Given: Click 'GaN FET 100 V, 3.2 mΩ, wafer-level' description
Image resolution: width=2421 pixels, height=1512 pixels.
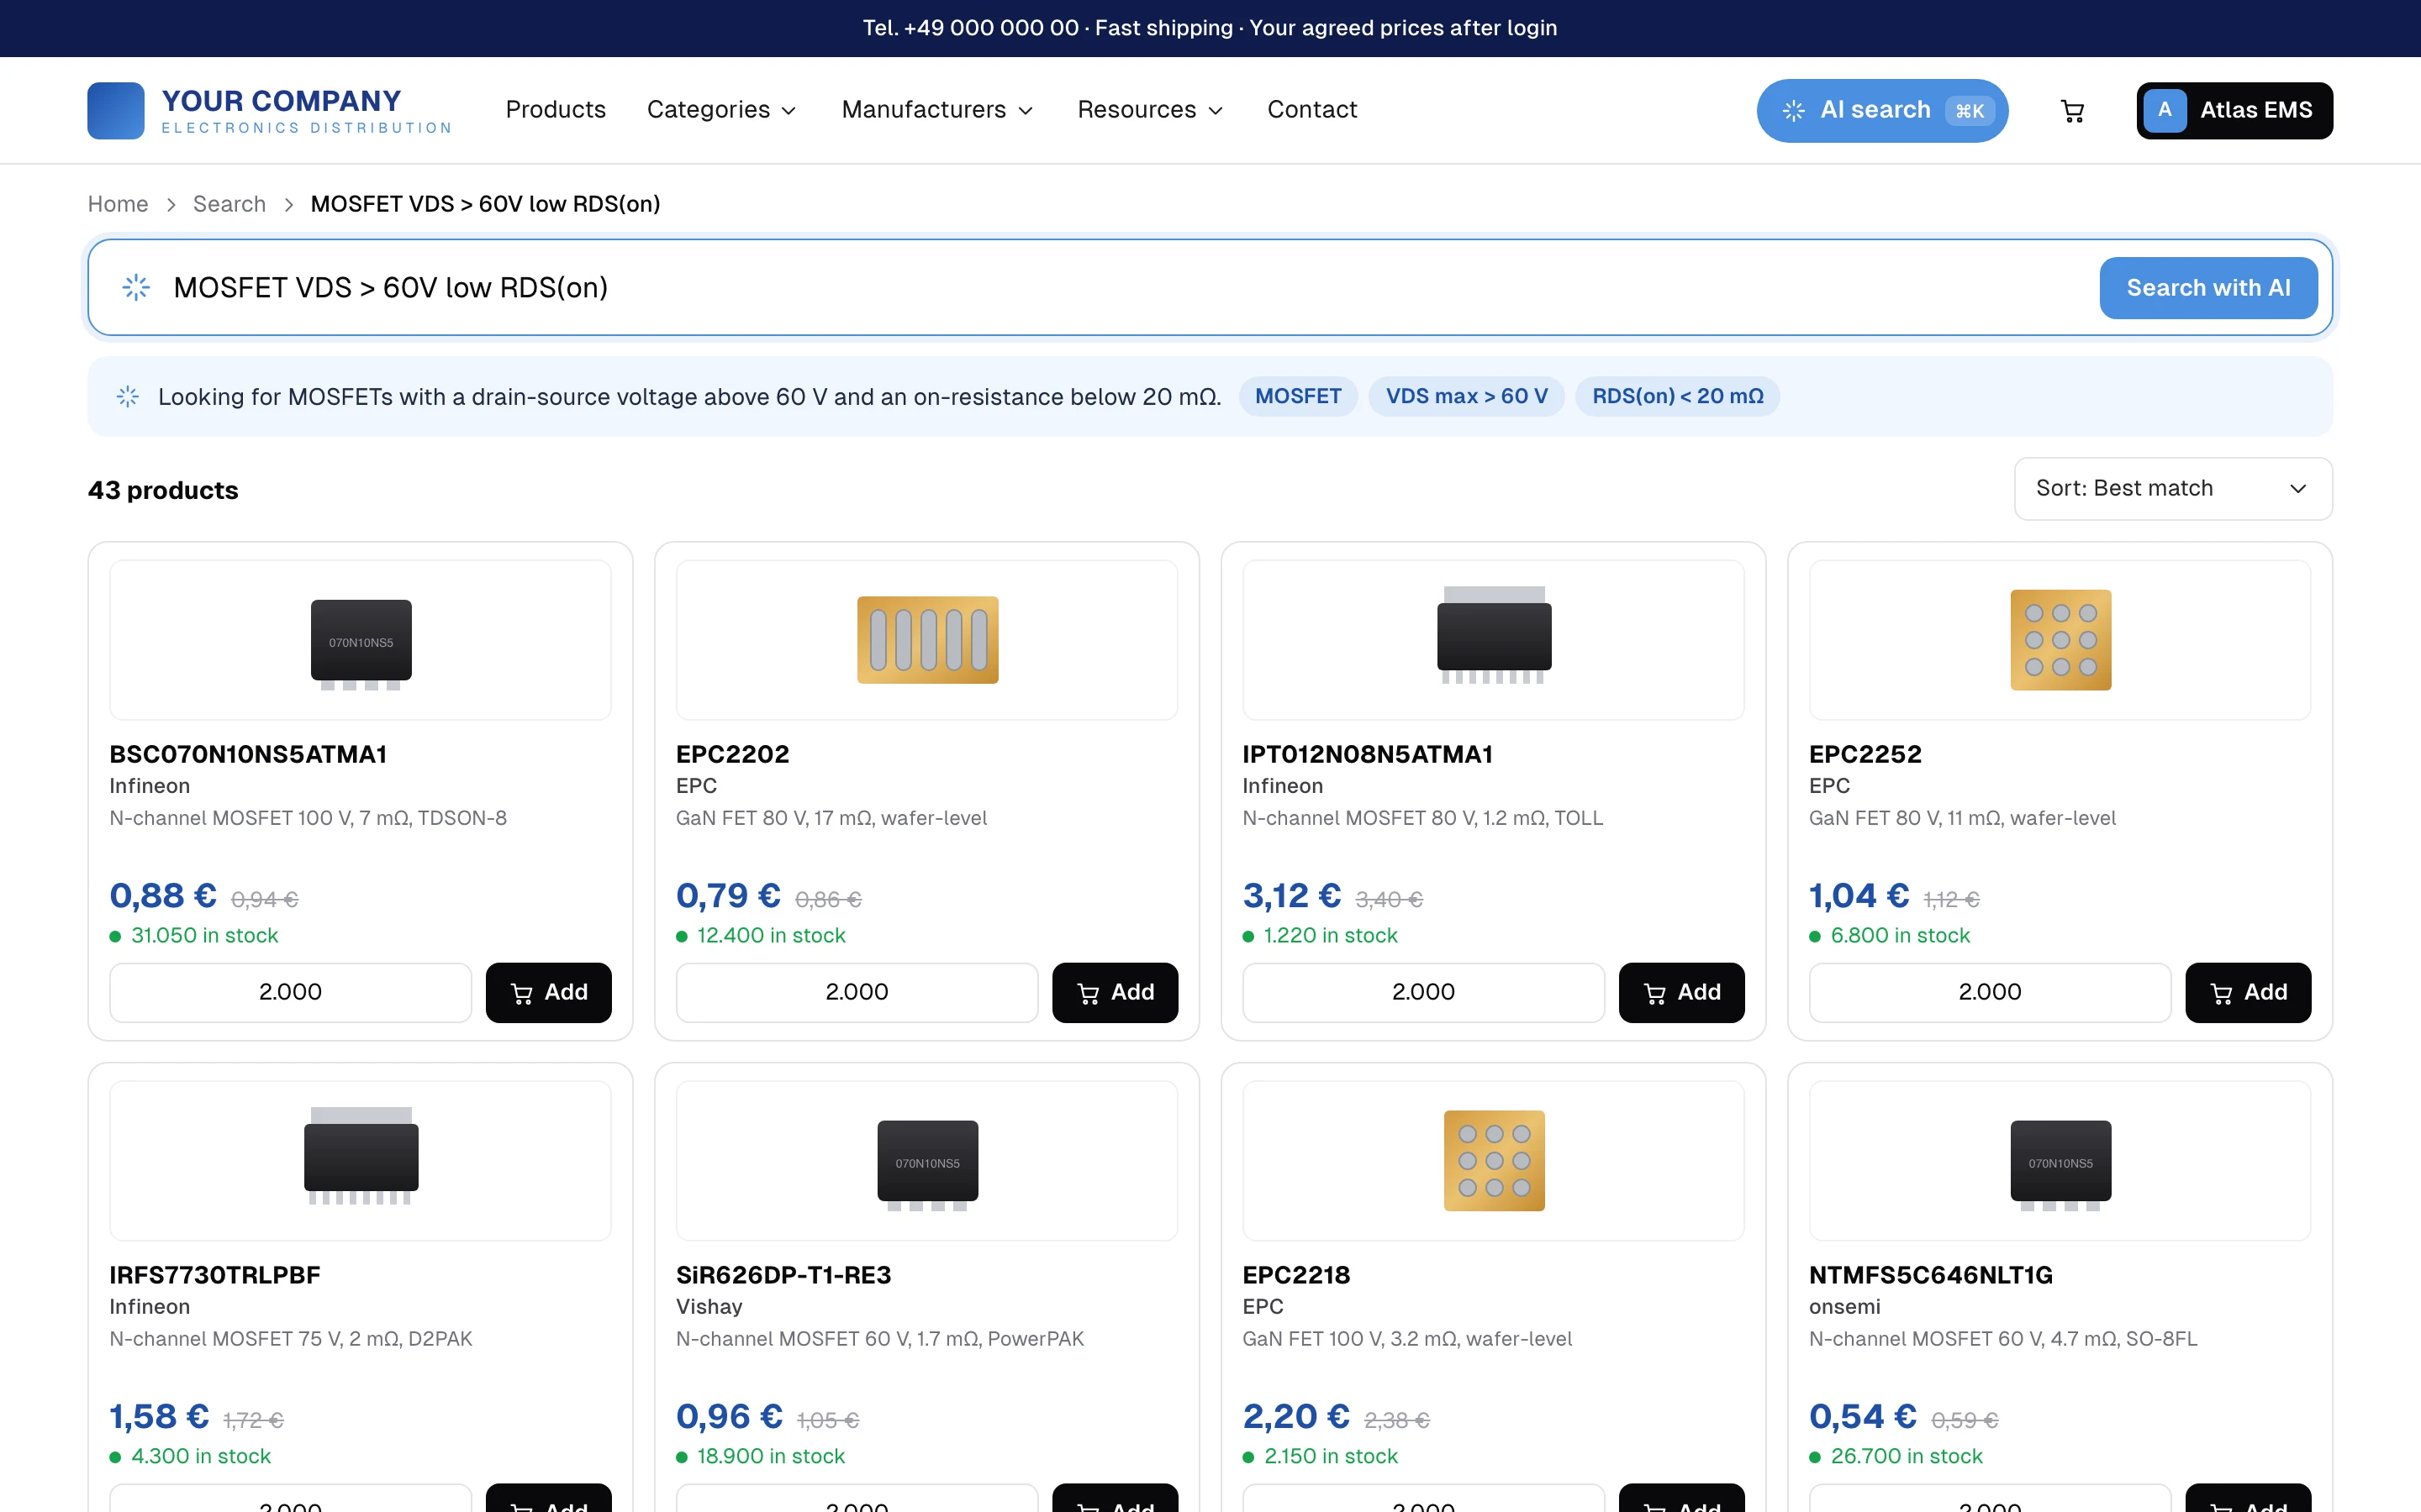Looking at the screenshot, I should [1406, 1339].
